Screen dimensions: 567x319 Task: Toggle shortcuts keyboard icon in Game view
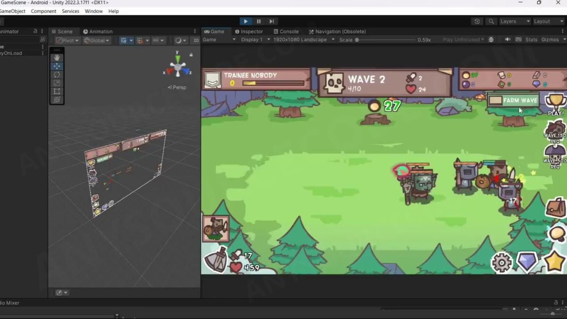pos(518,39)
